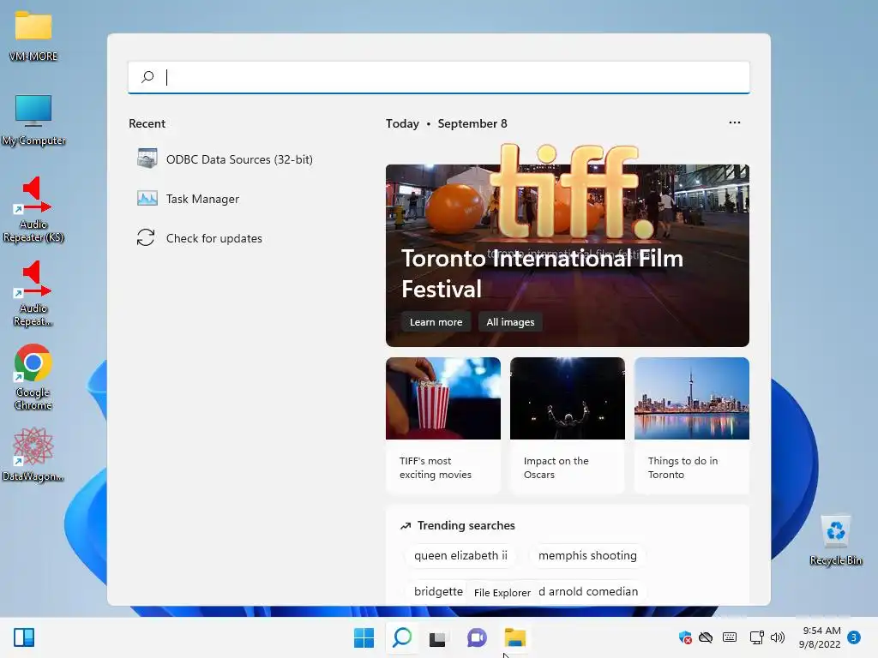Open the touch keyboard tray icon
878x658 pixels.
coord(730,637)
